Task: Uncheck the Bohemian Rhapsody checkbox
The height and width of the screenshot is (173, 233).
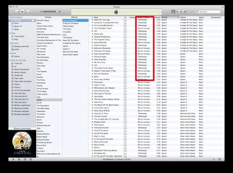Action: coord(92,48)
